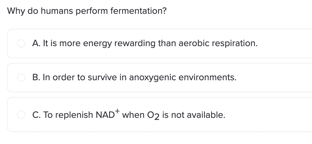This screenshot has height=144, width=312.
Task: Select radio button for option A
Action: tap(21, 43)
